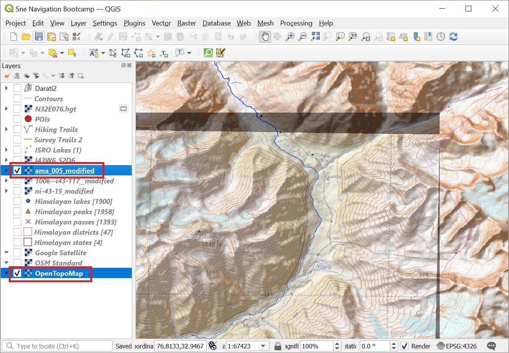Open the text annotation tool dropdown arrow
The image size is (509, 353).
pos(189,53)
